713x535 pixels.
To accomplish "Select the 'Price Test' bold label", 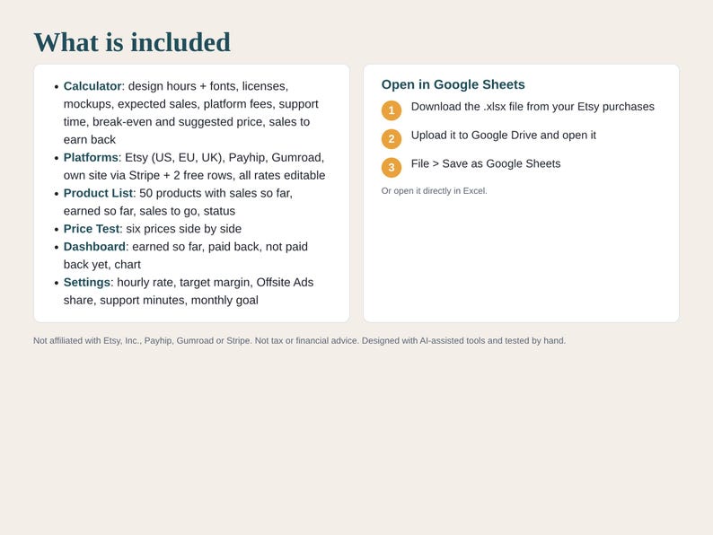I will 92,229.
